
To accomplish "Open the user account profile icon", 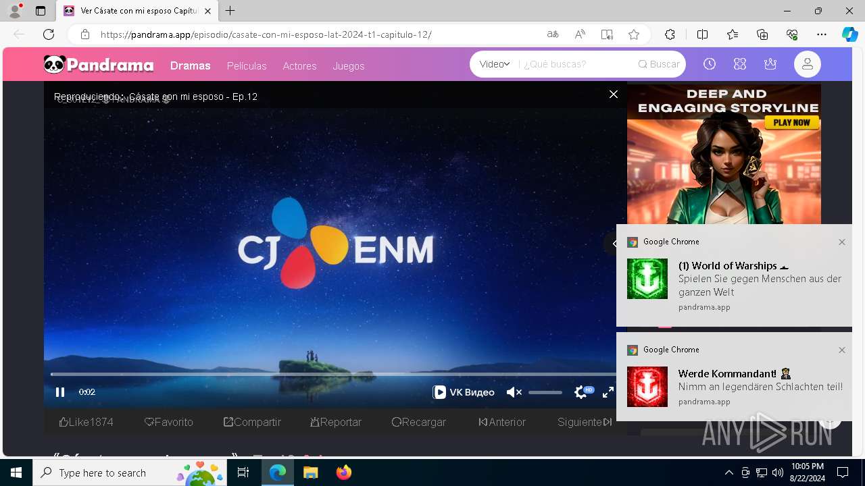I will coord(807,64).
